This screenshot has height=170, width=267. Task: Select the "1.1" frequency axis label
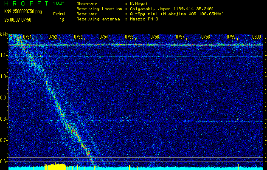tap(4, 55)
